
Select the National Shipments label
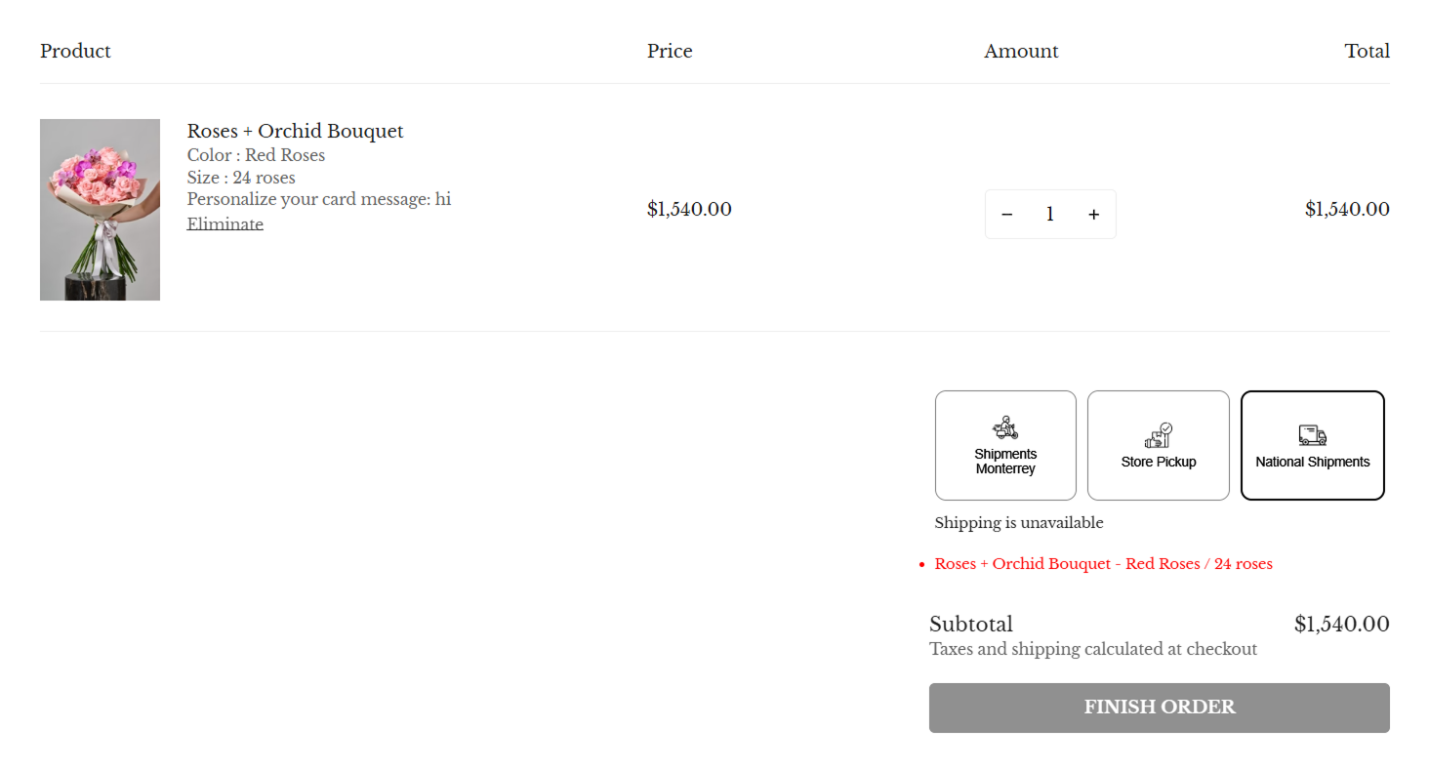pyautogui.click(x=1312, y=462)
